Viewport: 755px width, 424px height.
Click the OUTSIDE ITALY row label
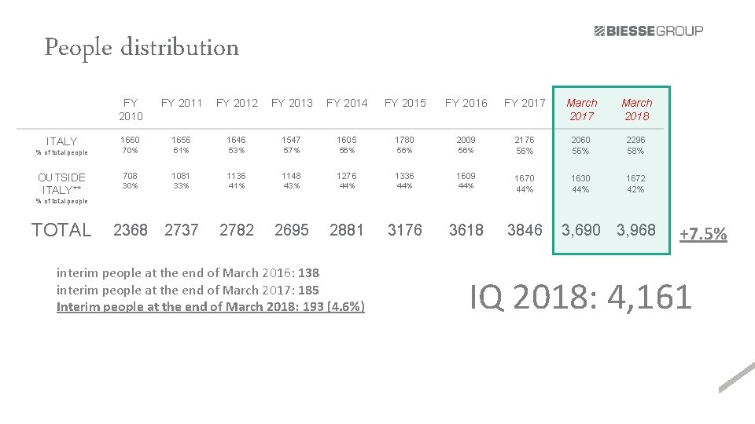pos(61,184)
